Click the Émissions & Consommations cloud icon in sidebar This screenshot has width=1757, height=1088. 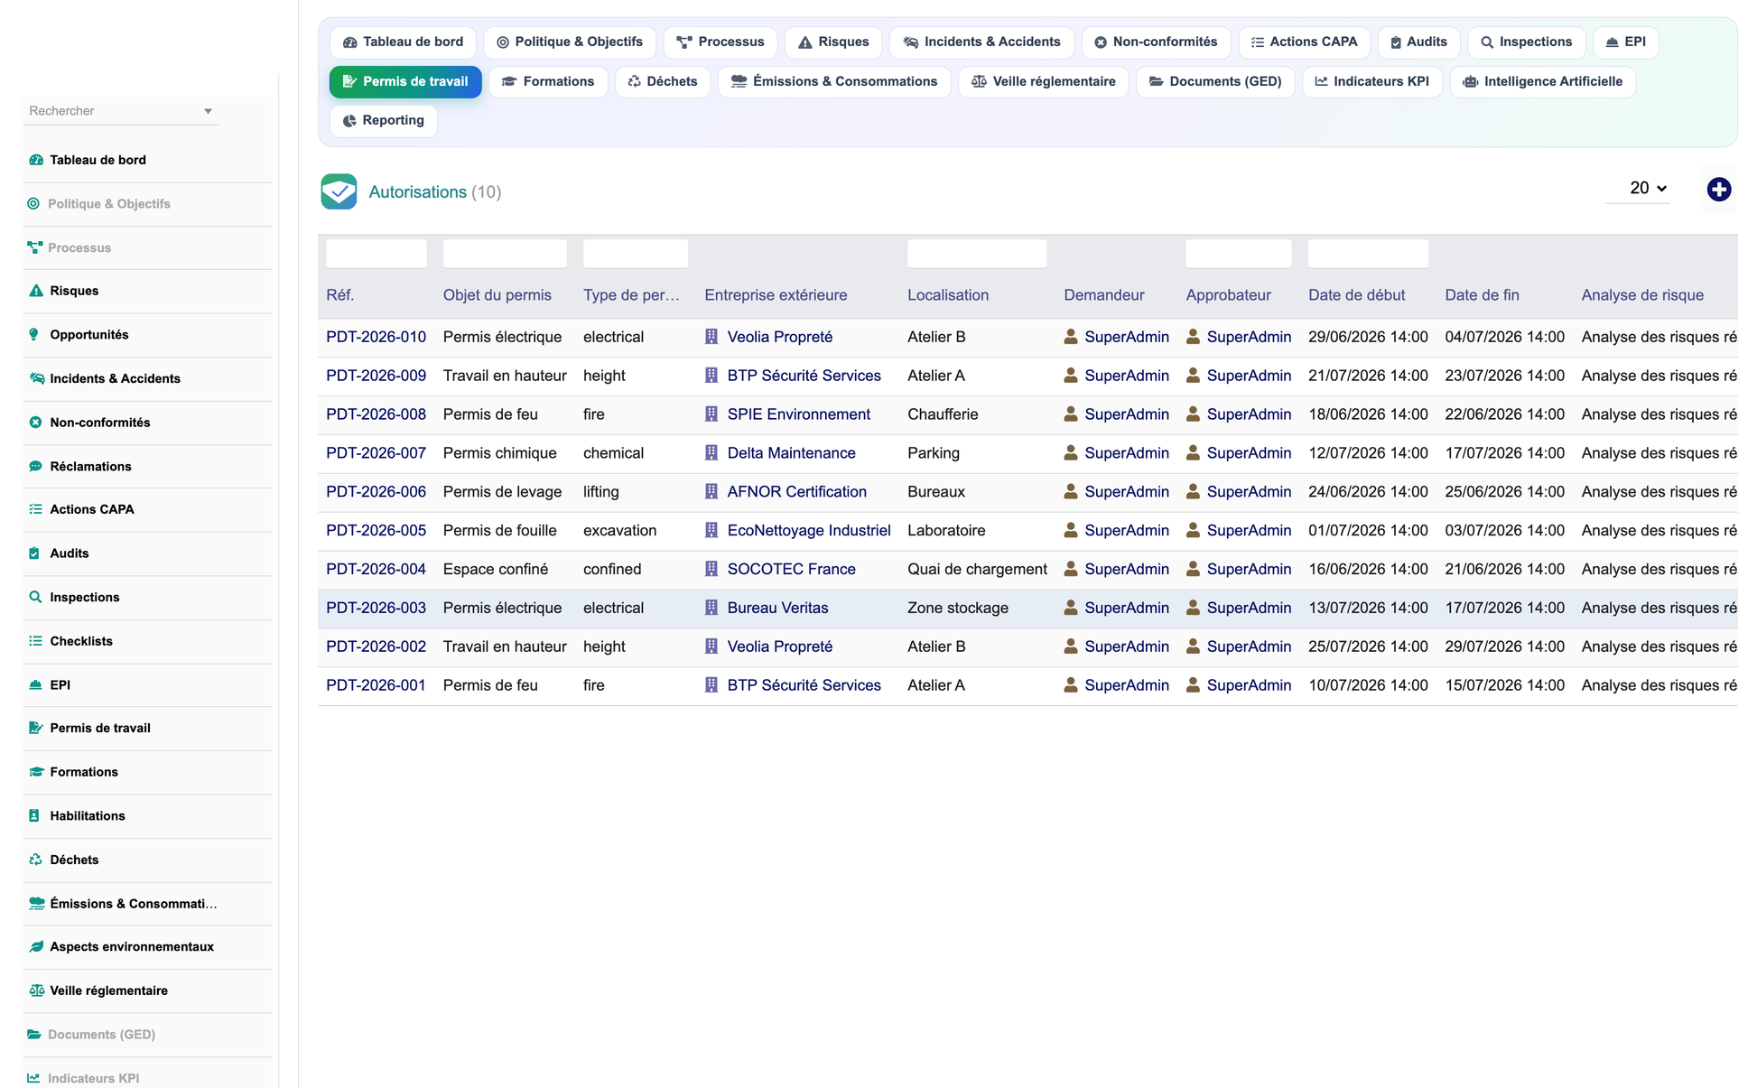[x=36, y=904]
